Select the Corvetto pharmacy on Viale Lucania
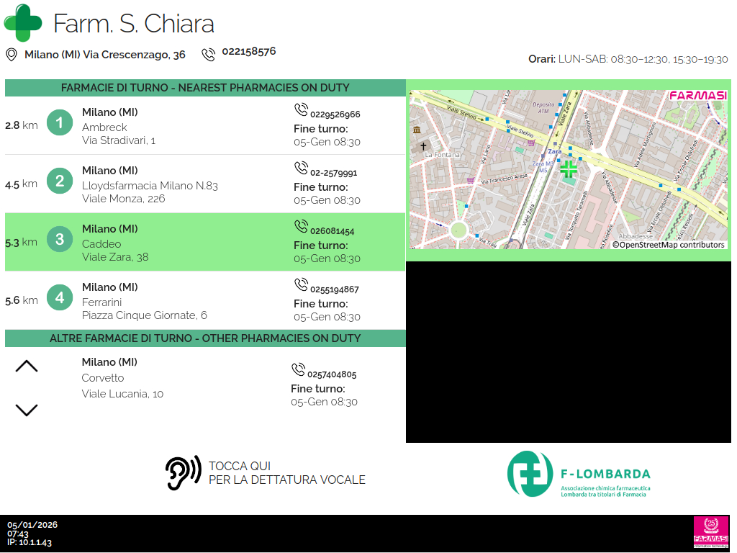 (x=122, y=378)
